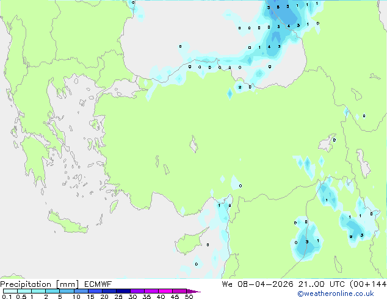
Task: Click the '25' legend scale value
Action: pyautogui.click(x=118, y=297)
